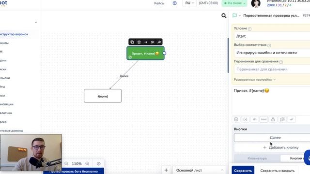Screen dimensions: 310x174
Task: Open the Почтовые домены sidebar item
Action: point(12,130)
